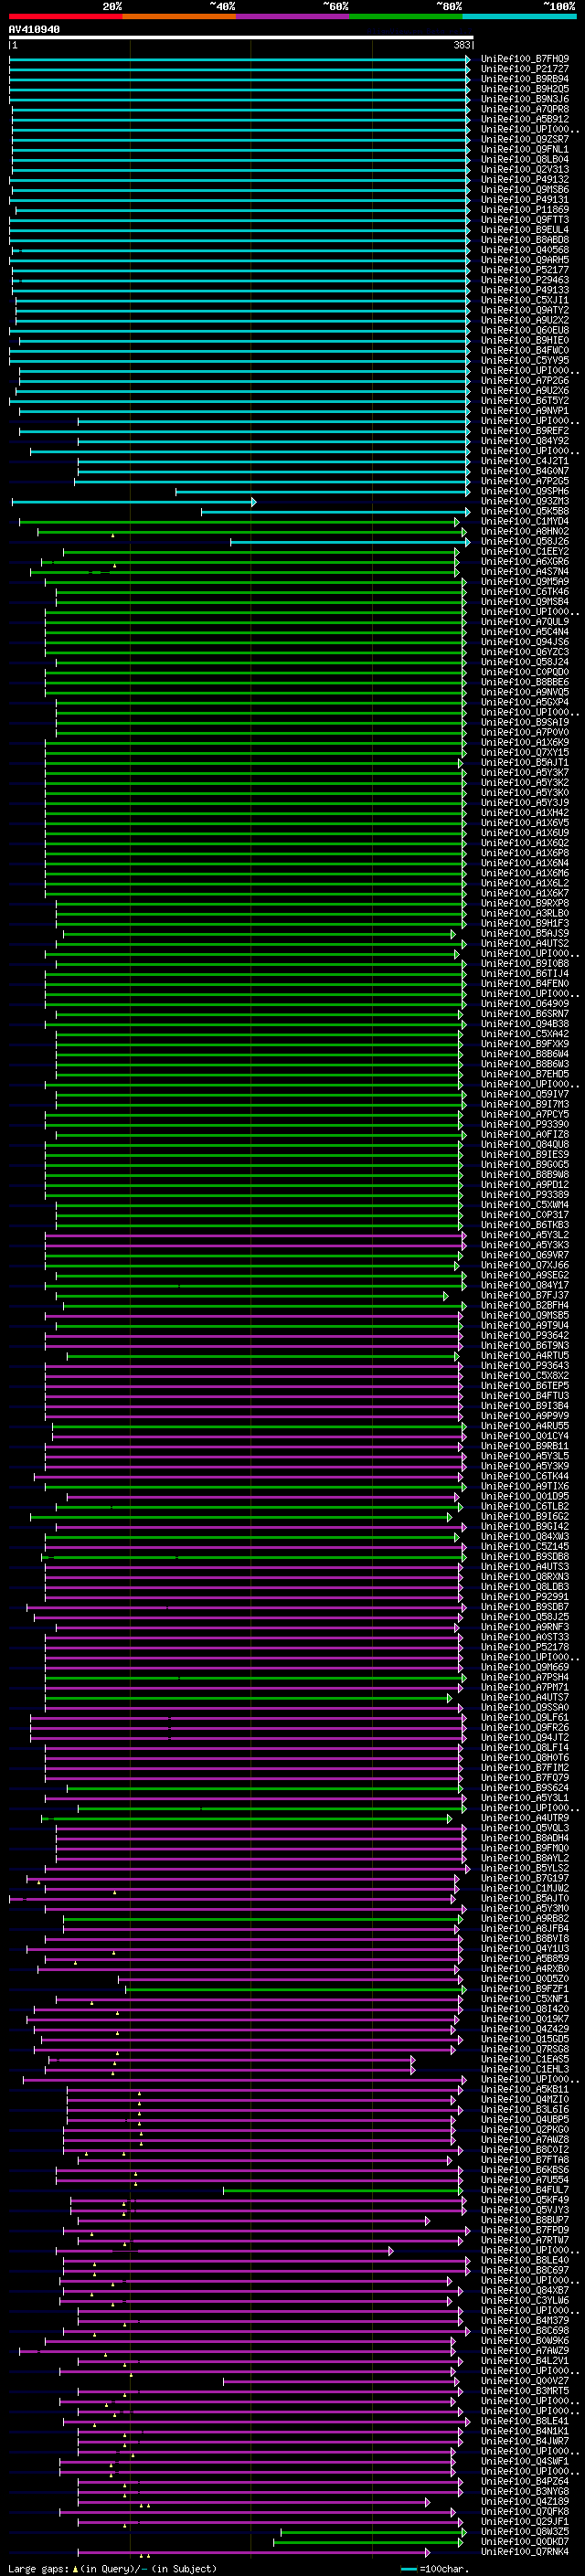Viewport: 585px width, 2576px height.
Task: Click the orange ~40% legend segment
Action: (179, 16)
